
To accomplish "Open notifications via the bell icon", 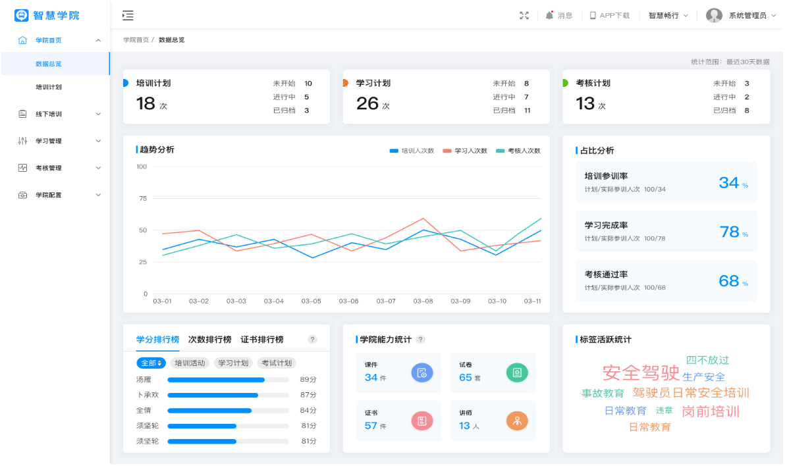I will tap(549, 15).
